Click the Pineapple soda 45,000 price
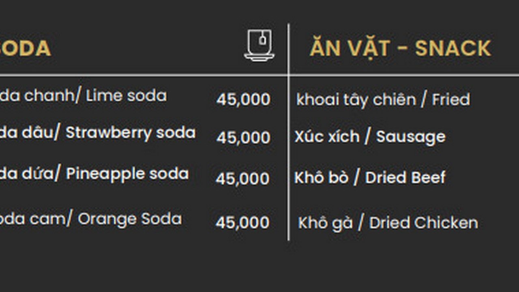 [x=242, y=178]
